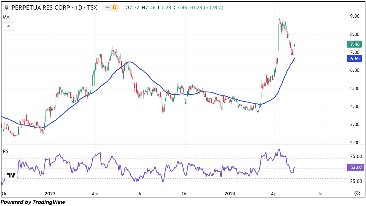Click the 8.00 price scale label

[x=355, y=34]
